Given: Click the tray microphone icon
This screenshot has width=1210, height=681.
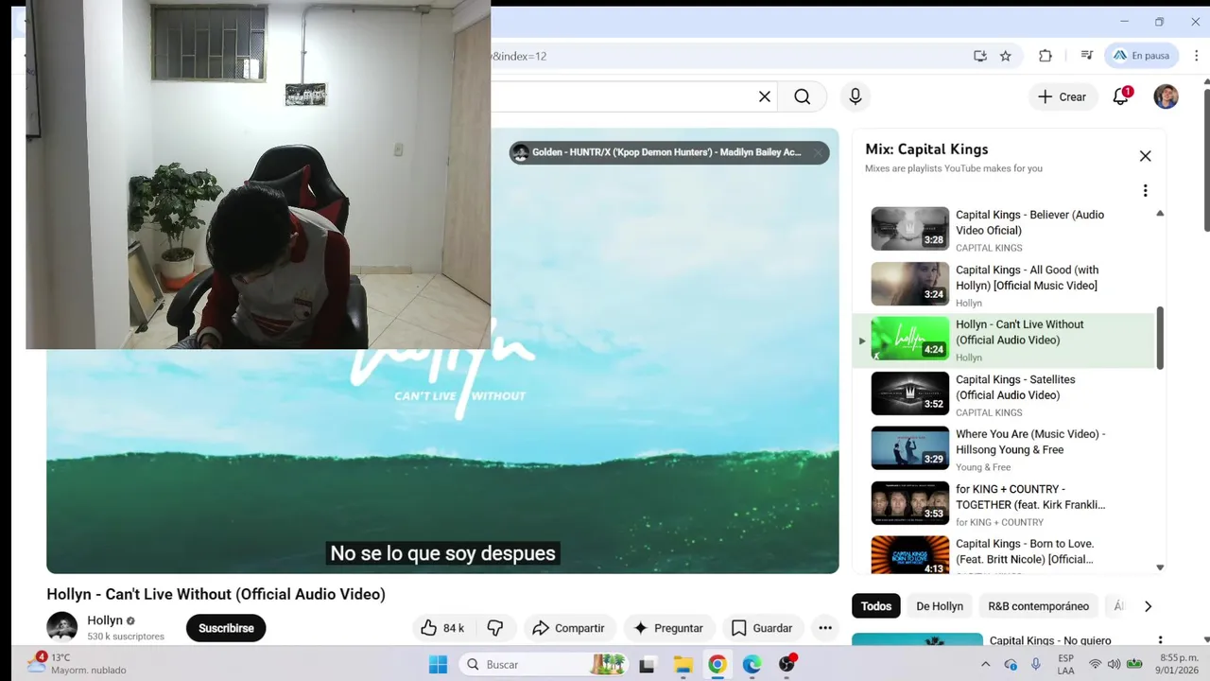Looking at the screenshot, I should click(x=1036, y=665).
